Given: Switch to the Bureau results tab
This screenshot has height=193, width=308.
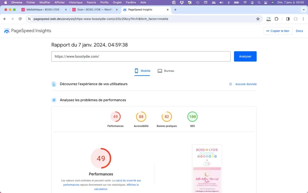Looking at the screenshot, I should 166,71.
